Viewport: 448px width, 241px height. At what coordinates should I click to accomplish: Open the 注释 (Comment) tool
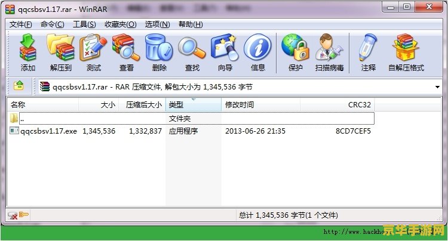pyautogui.click(x=368, y=47)
